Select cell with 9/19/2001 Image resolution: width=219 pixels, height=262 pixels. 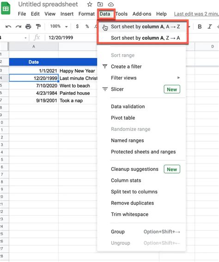click(34, 100)
